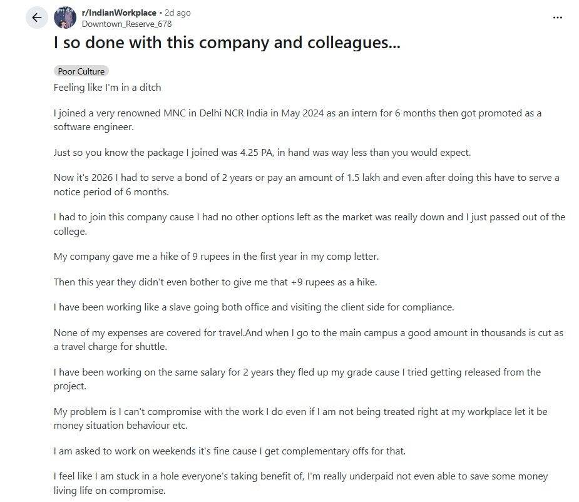Click the sentence mentioning 4.25 PA package
Screen dimensions: 579x502
coord(261,153)
